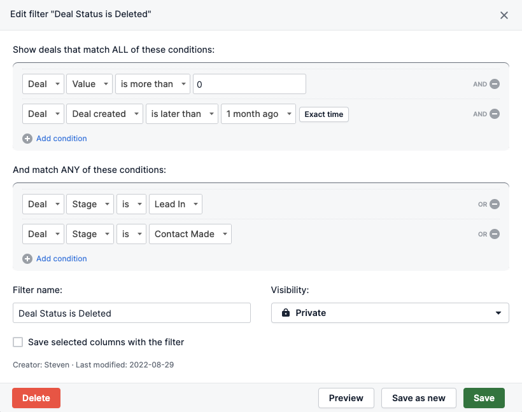The width and height of the screenshot is (522, 412).
Task: Open the 'is more than' operator dropdown
Action: tap(153, 84)
